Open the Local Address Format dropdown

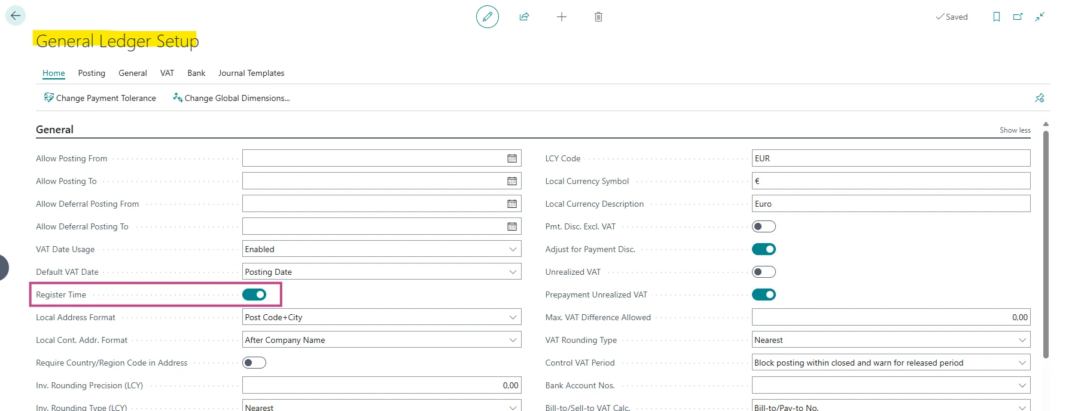coord(513,317)
